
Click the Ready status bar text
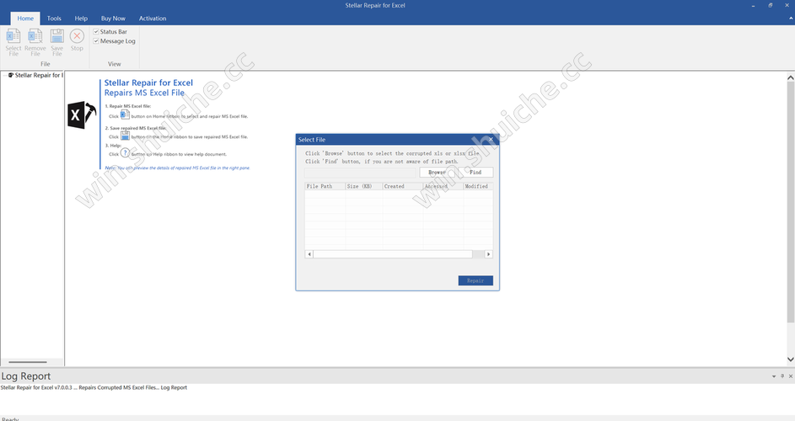(10, 419)
